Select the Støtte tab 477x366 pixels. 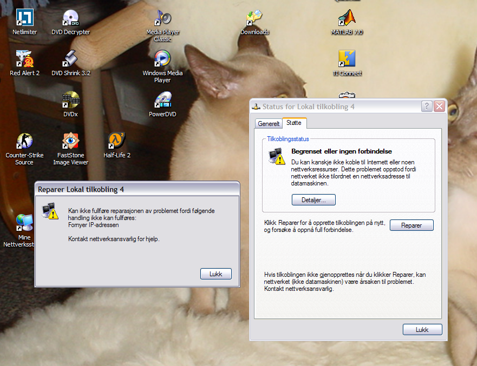click(294, 123)
